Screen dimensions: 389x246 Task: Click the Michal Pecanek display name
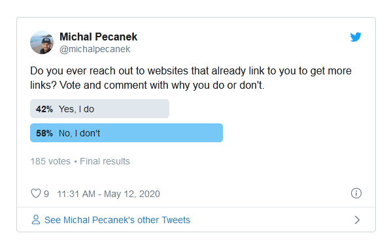[98, 37]
